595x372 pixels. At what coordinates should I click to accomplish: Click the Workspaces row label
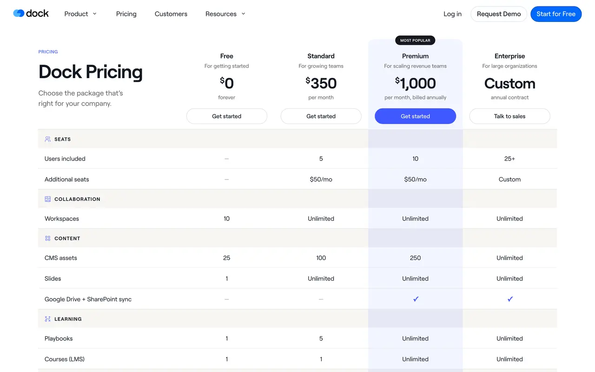(62, 219)
